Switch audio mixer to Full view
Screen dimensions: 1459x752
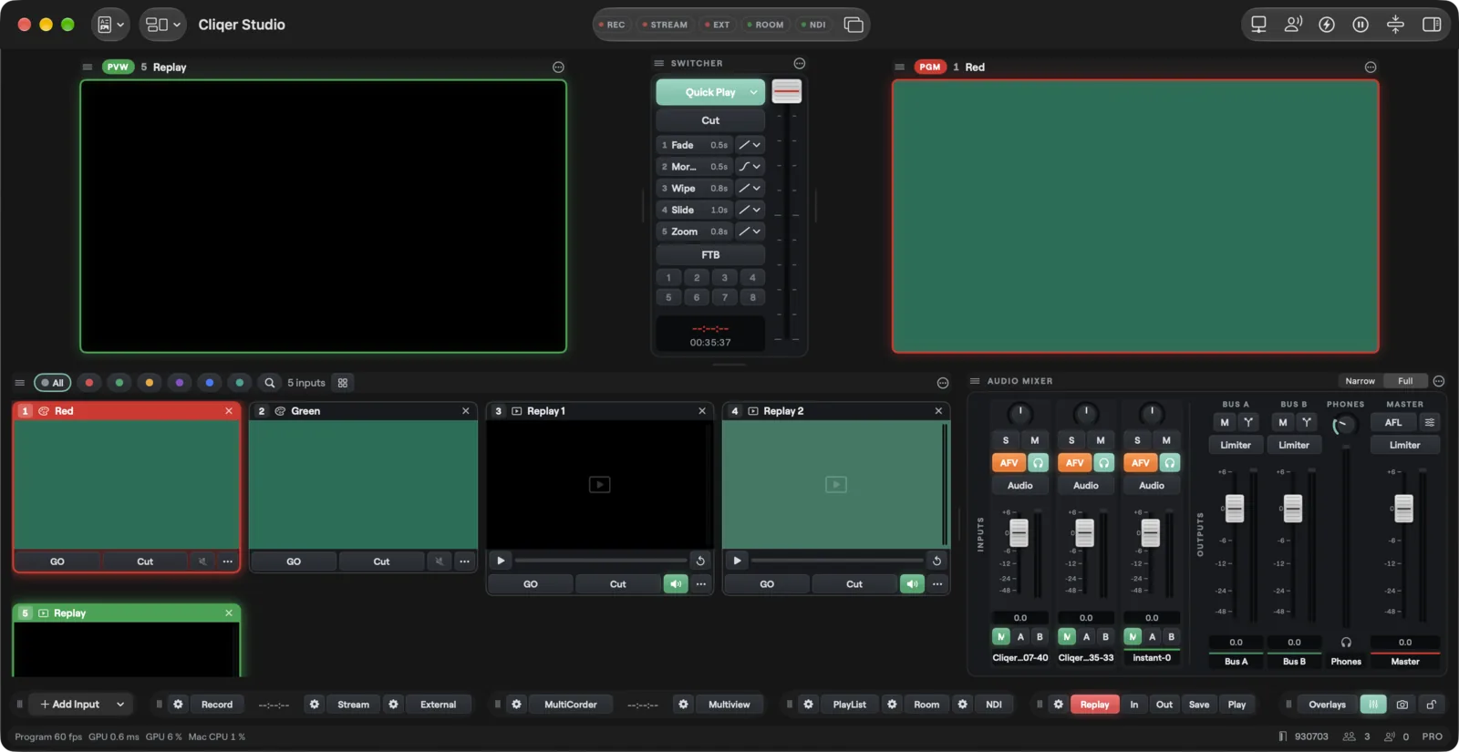(1405, 381)
